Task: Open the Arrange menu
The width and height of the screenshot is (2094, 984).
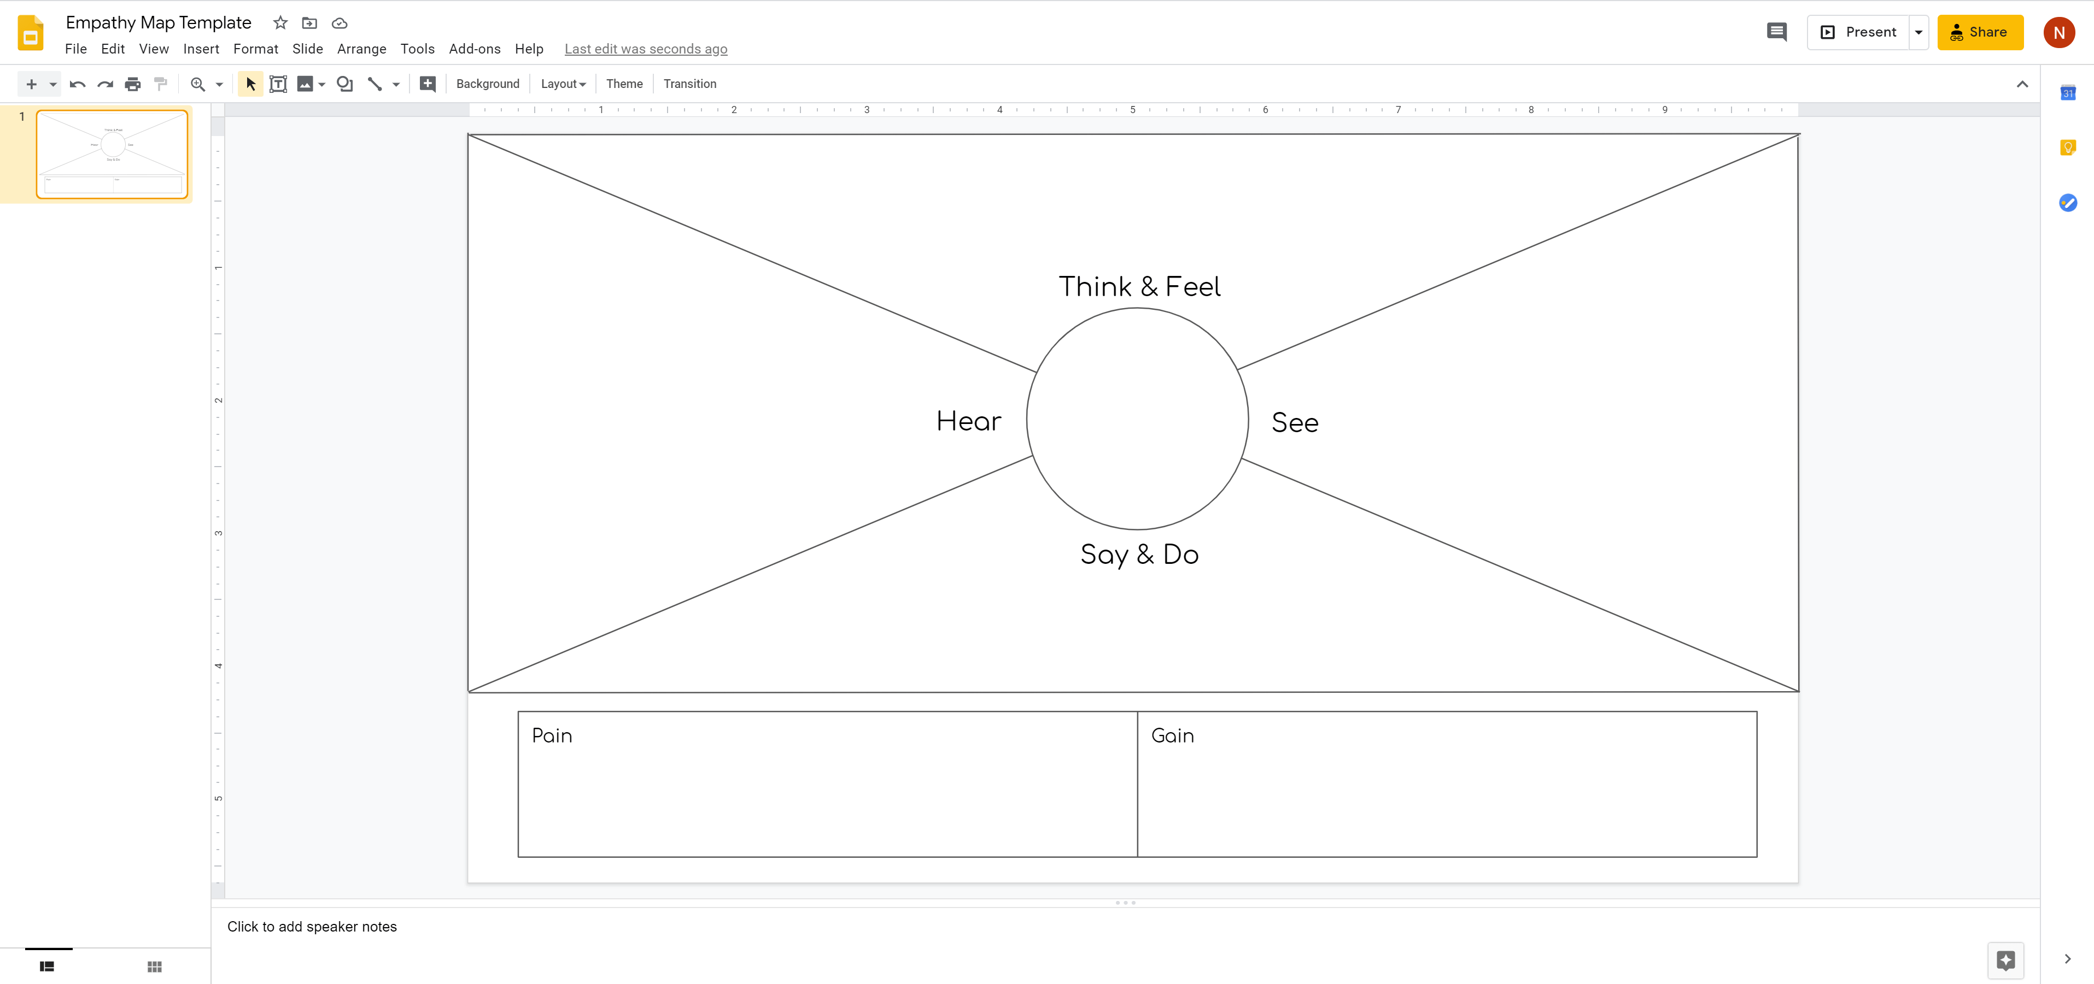Action: point(362,49)
